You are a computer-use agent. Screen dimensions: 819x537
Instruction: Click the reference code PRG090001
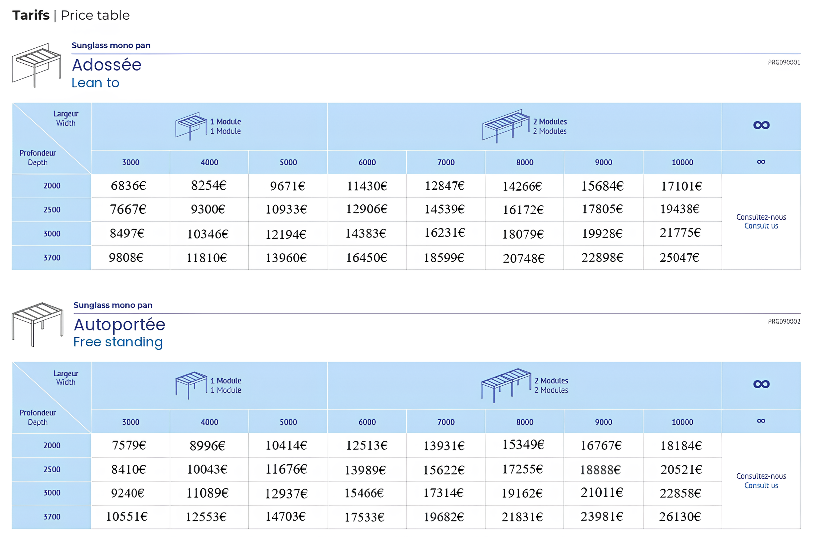click(784, 63)
